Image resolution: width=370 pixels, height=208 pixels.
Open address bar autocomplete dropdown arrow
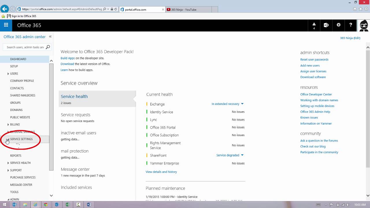point(108,9)
